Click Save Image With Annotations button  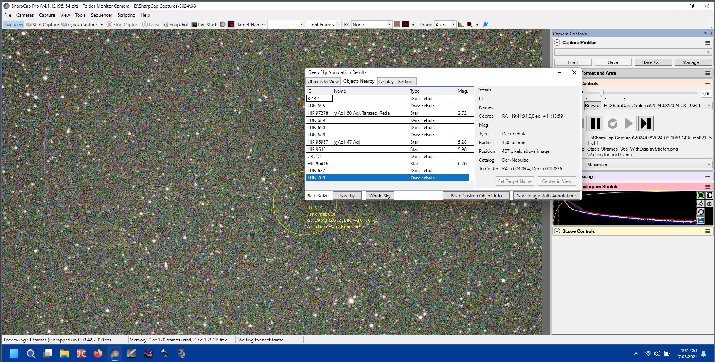click(547, 196)
